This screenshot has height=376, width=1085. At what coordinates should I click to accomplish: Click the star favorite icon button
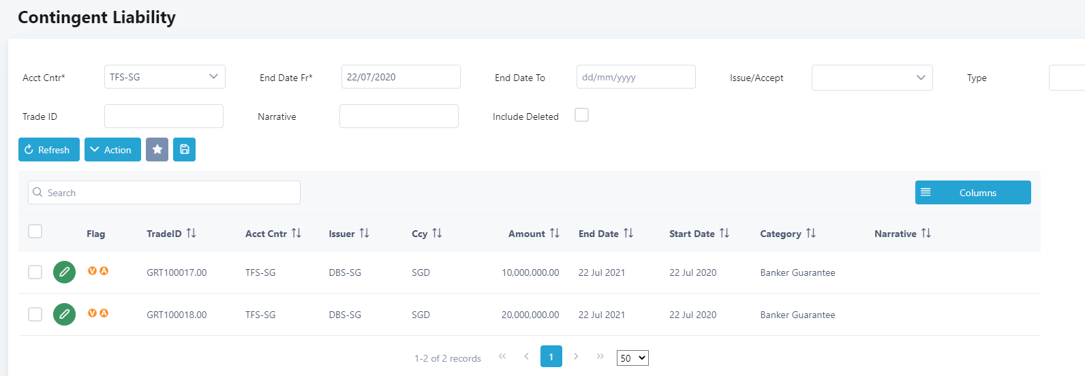157,150
